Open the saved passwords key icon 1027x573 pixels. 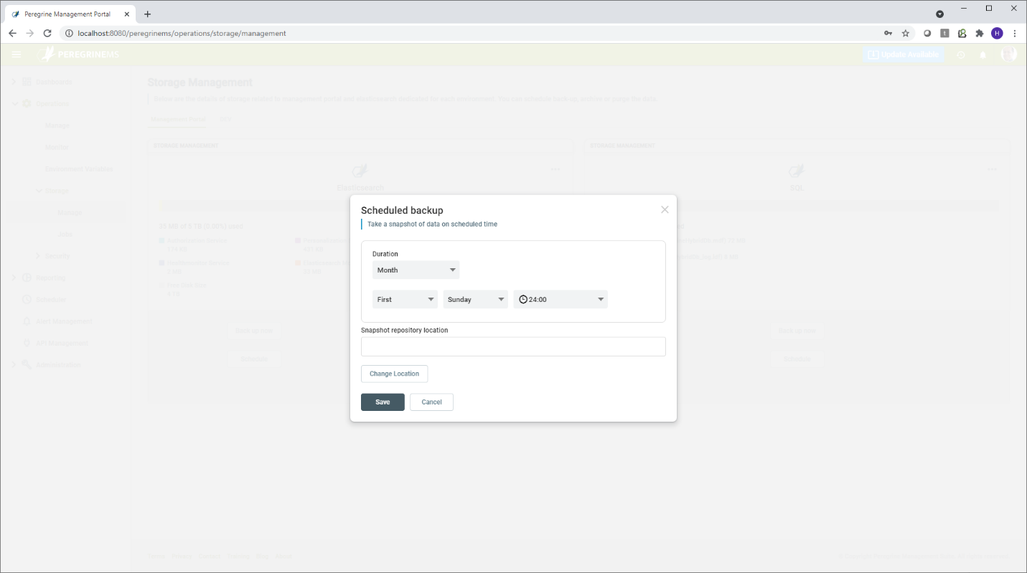[888, 33]
